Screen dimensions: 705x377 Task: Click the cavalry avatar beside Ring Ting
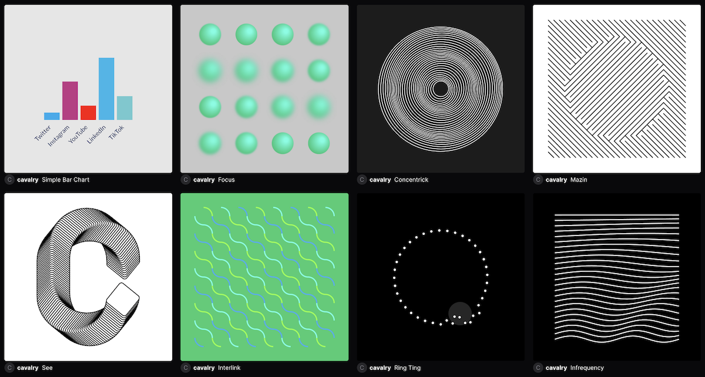[x=362, y=368]
